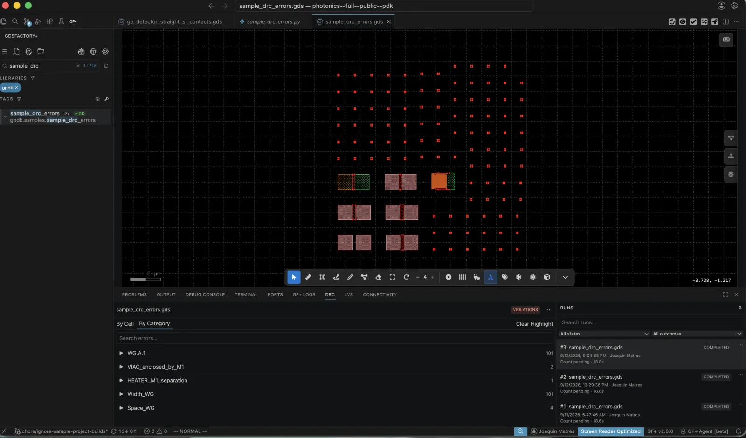
Task: Open the netlist graph tool in toolbar
Action: [364, 277]
